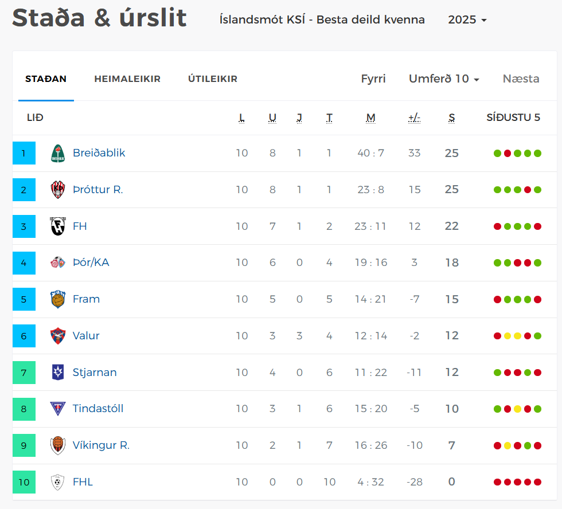The width and height of the screenshot is (562, 509).
Task: Click the Tindastóll triangle logo
Action: click(58, 409)
